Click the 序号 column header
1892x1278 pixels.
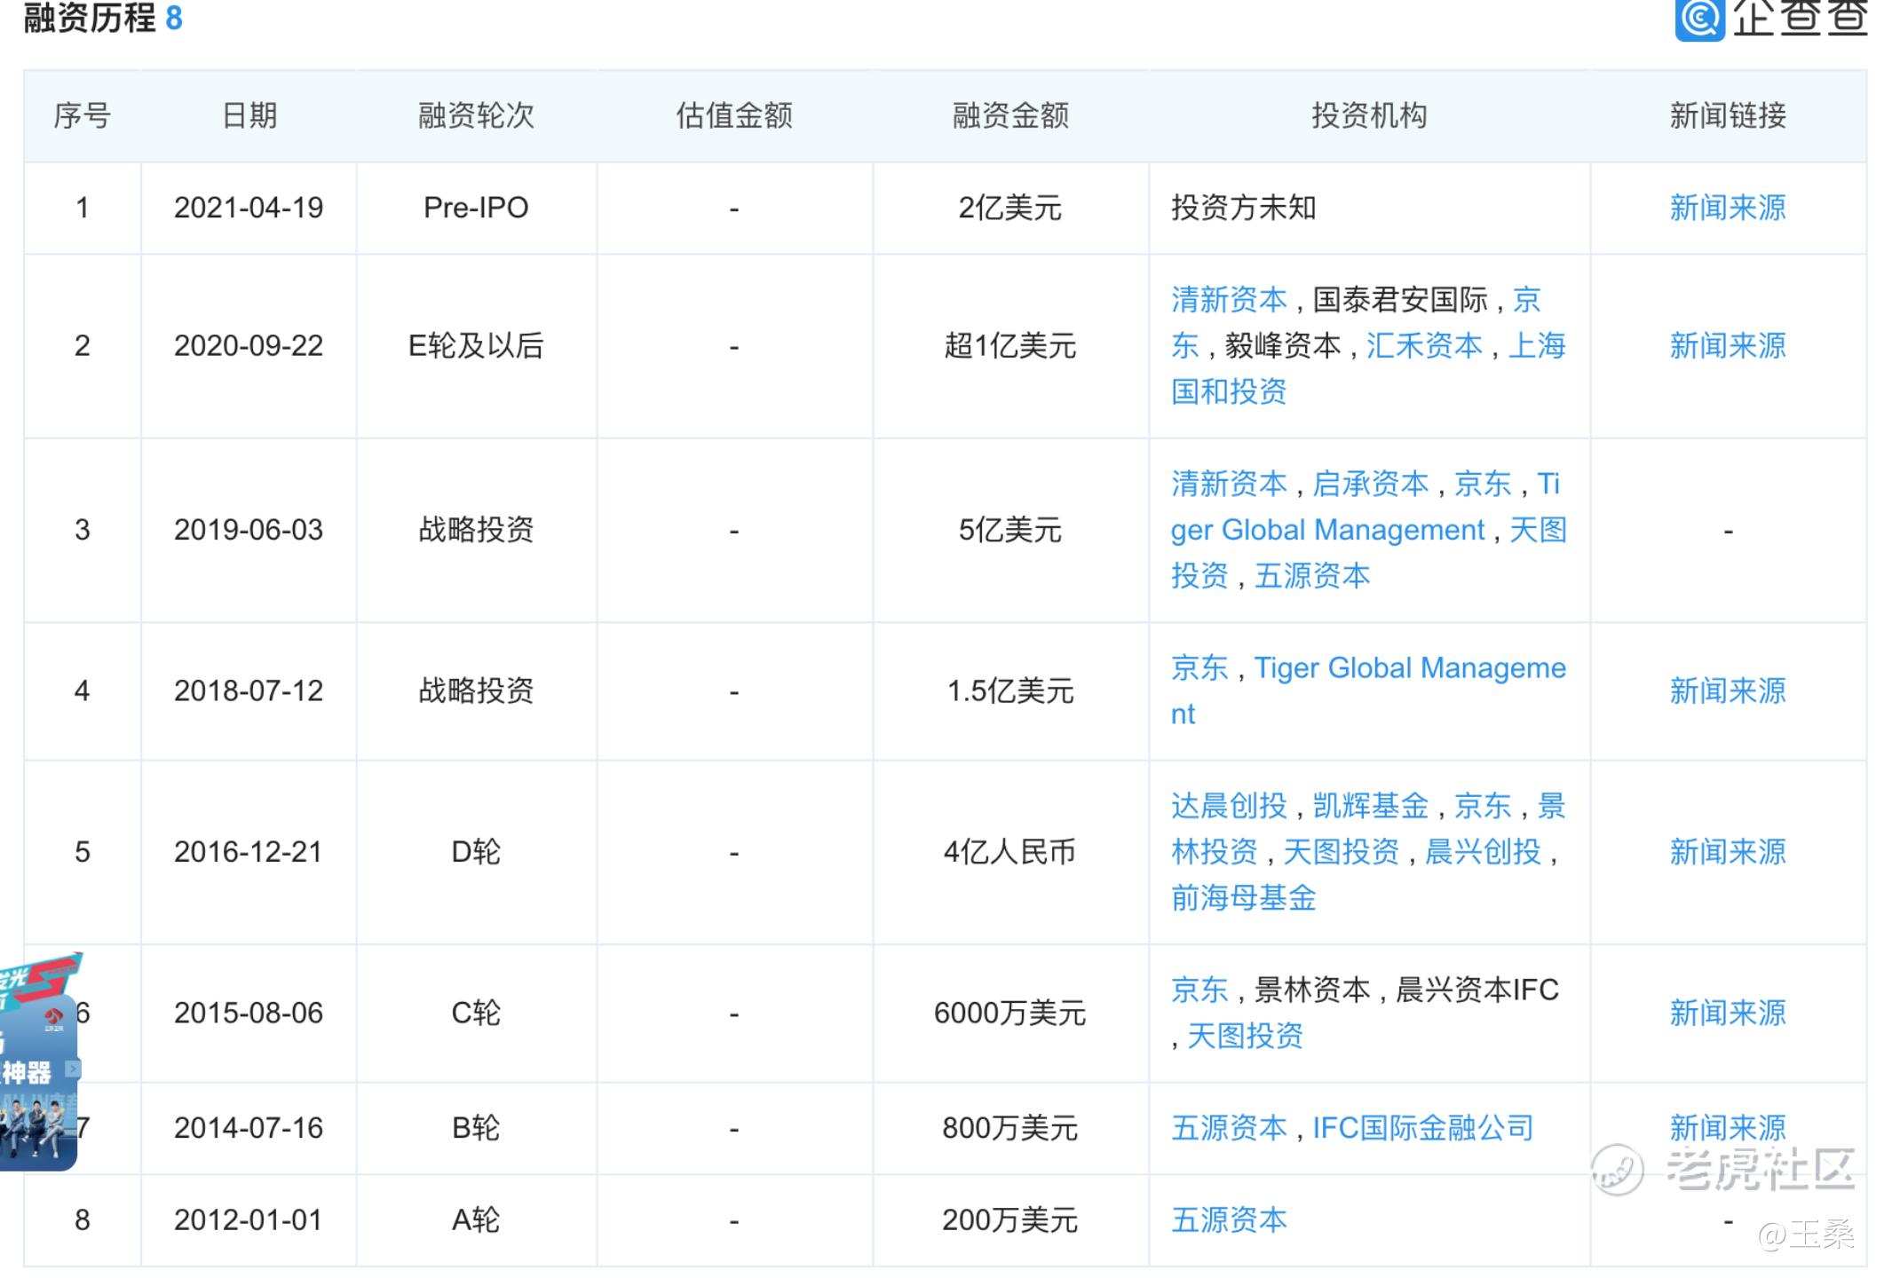coord(82,115)
